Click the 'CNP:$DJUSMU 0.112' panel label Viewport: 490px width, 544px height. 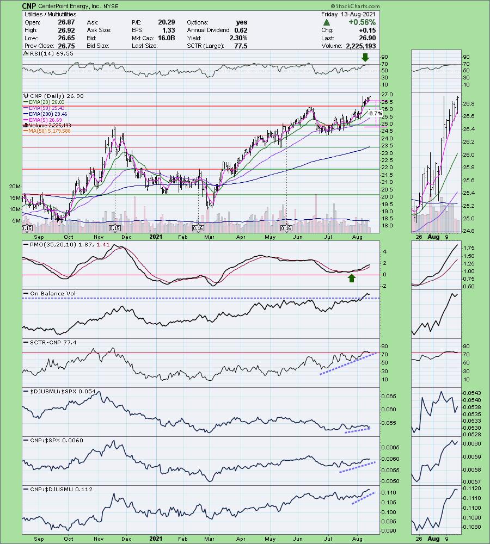(x=61, y=489)
